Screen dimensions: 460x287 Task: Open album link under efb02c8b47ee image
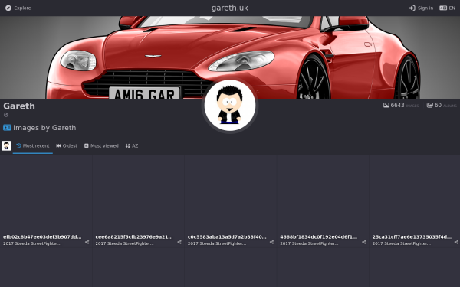32,243
